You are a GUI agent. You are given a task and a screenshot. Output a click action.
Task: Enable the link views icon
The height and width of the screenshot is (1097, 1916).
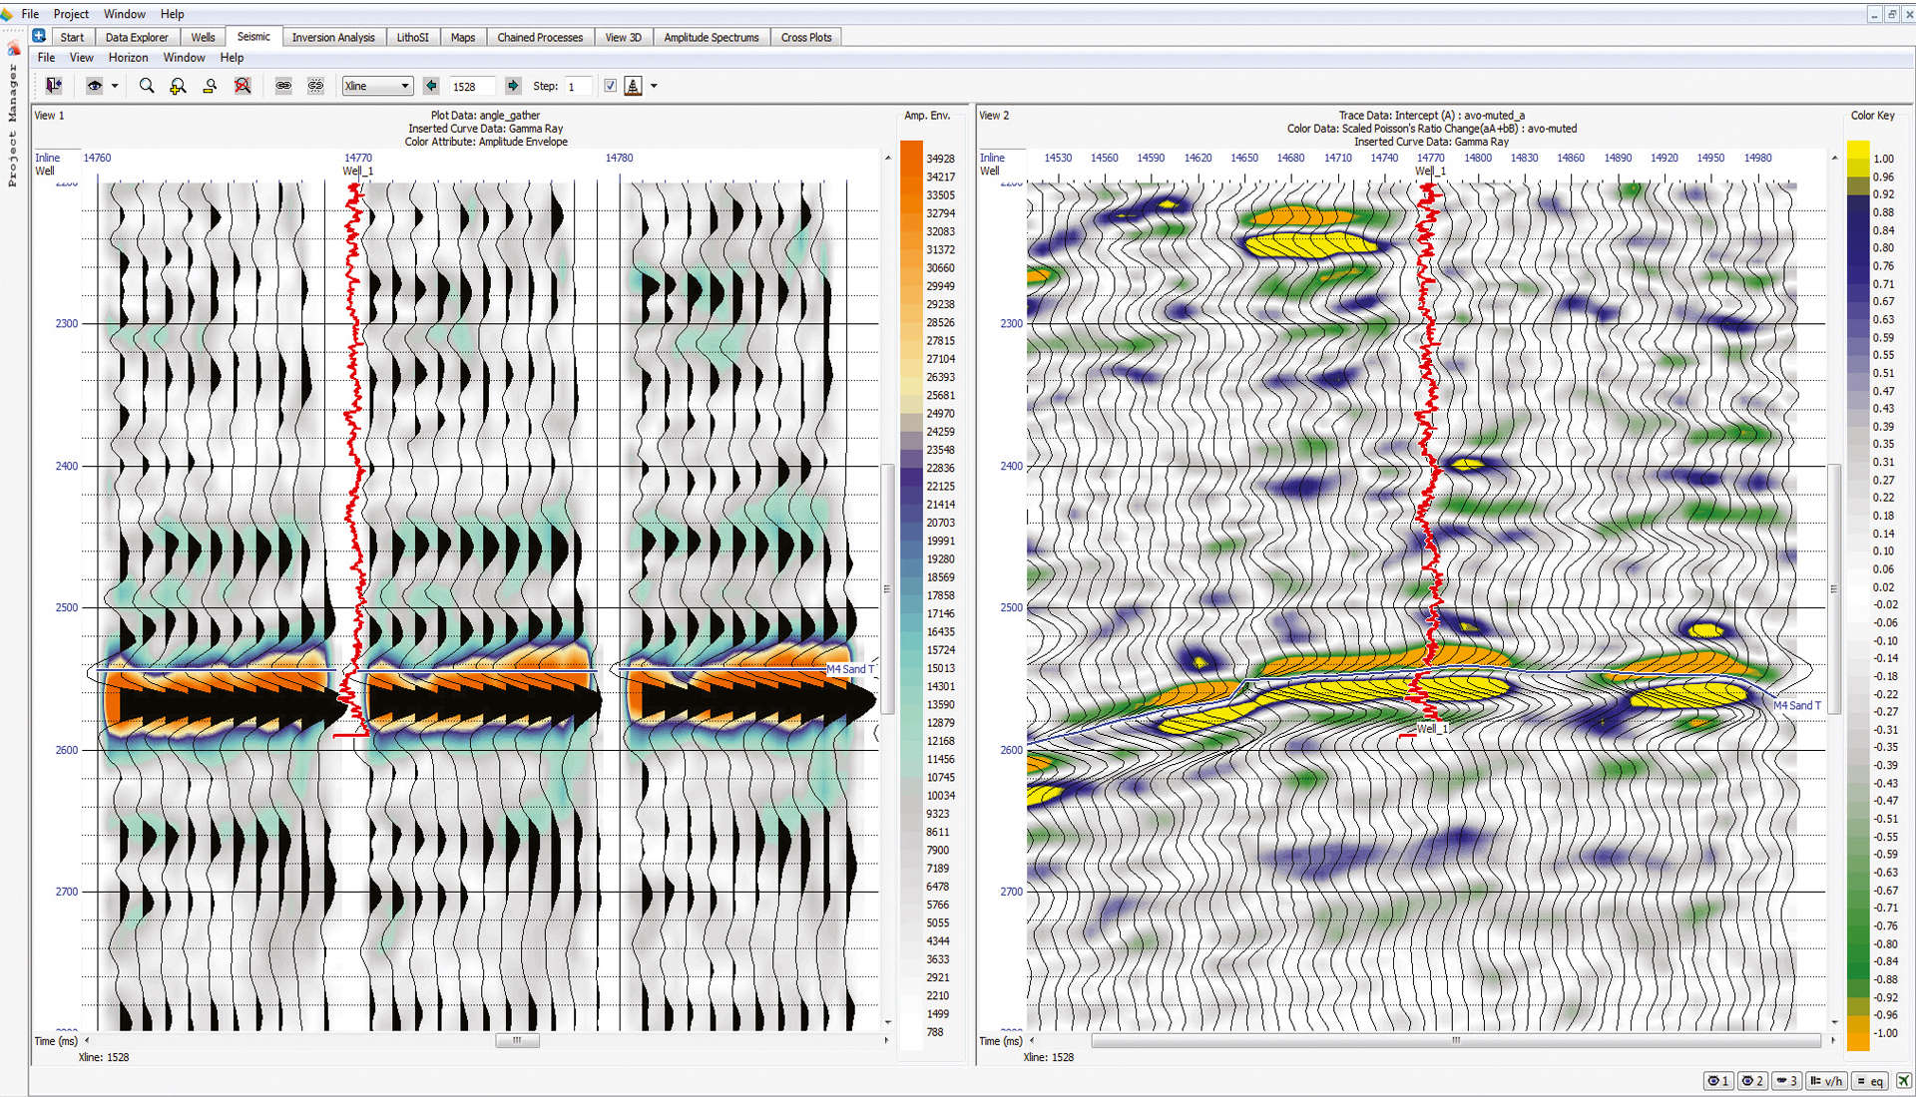[283, 86]
